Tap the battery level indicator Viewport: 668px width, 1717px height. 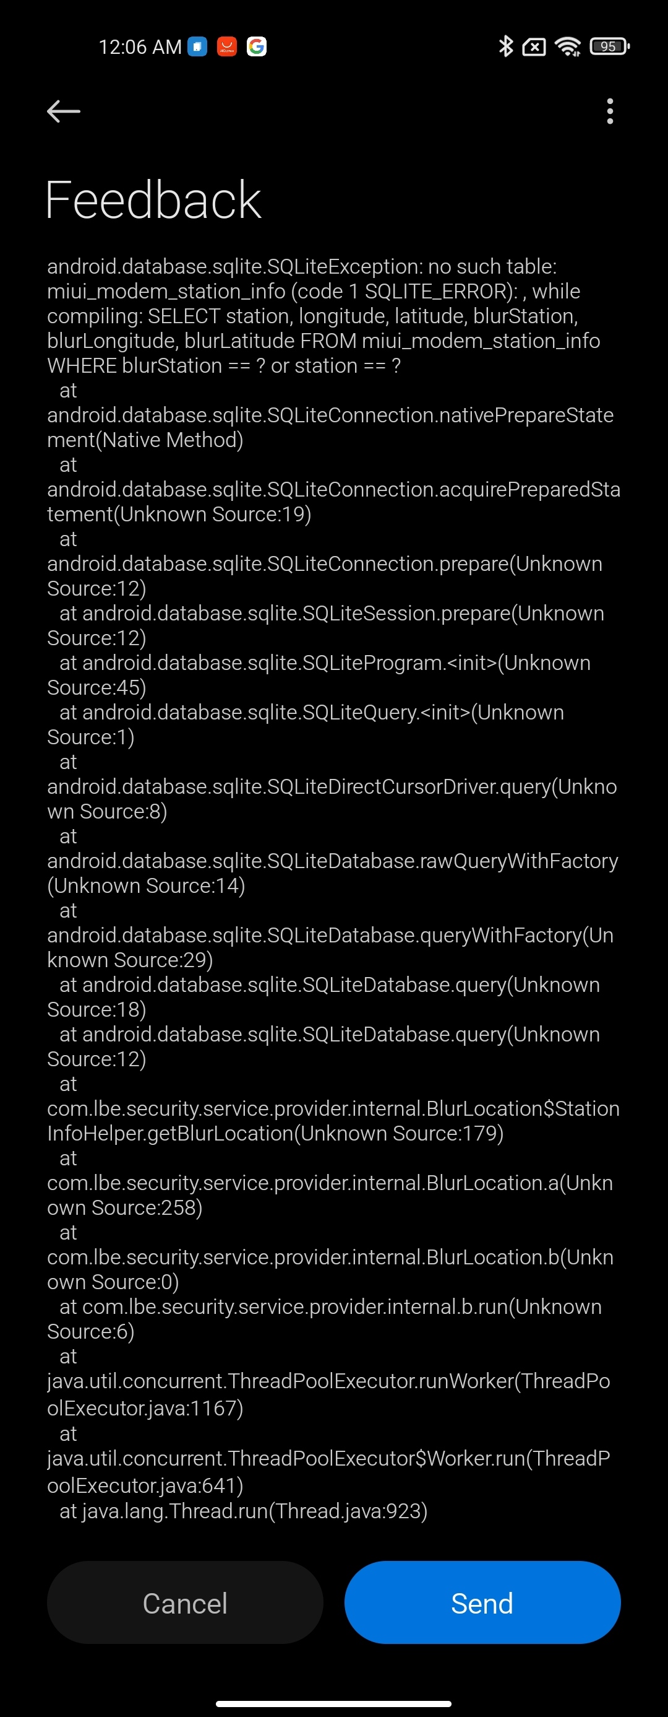(x=609, y=46)
